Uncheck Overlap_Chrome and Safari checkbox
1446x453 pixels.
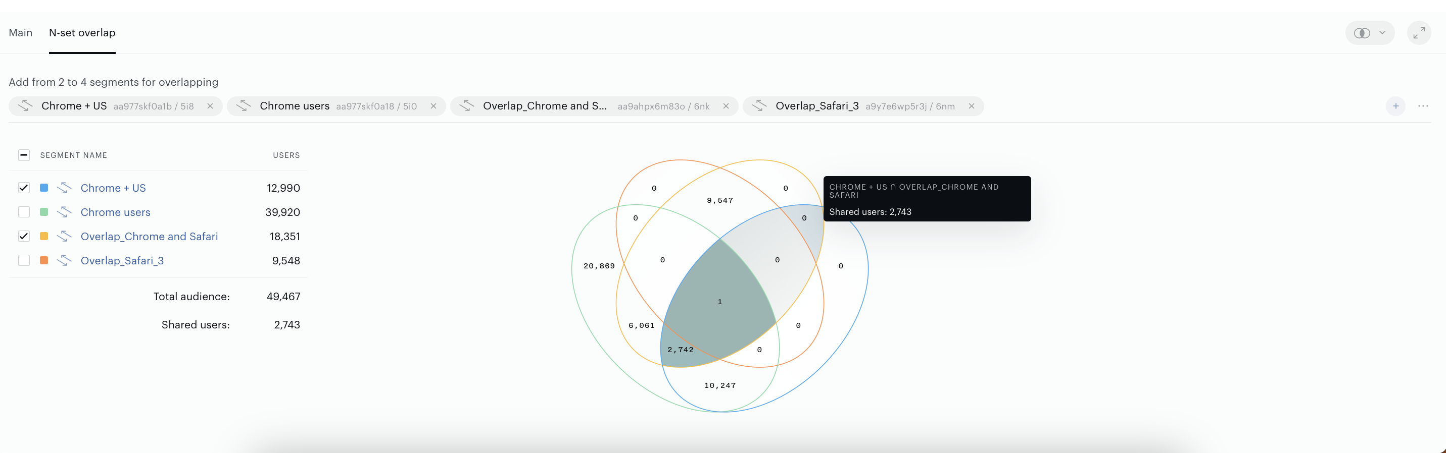[x=24, y=236]
